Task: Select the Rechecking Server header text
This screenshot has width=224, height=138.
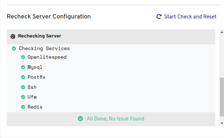Action: [39, 36]
